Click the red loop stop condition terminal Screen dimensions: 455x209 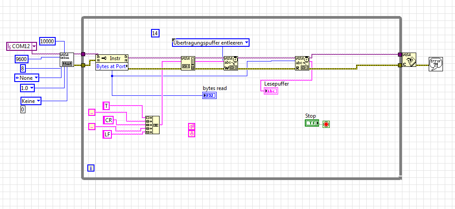click(326, 124)
